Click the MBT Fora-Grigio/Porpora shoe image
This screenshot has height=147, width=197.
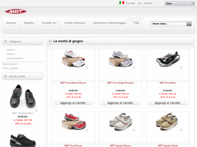[x=121, y=59]
